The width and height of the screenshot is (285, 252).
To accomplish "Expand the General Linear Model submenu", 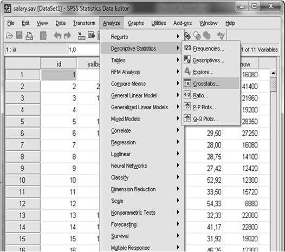I will [141, 95].
